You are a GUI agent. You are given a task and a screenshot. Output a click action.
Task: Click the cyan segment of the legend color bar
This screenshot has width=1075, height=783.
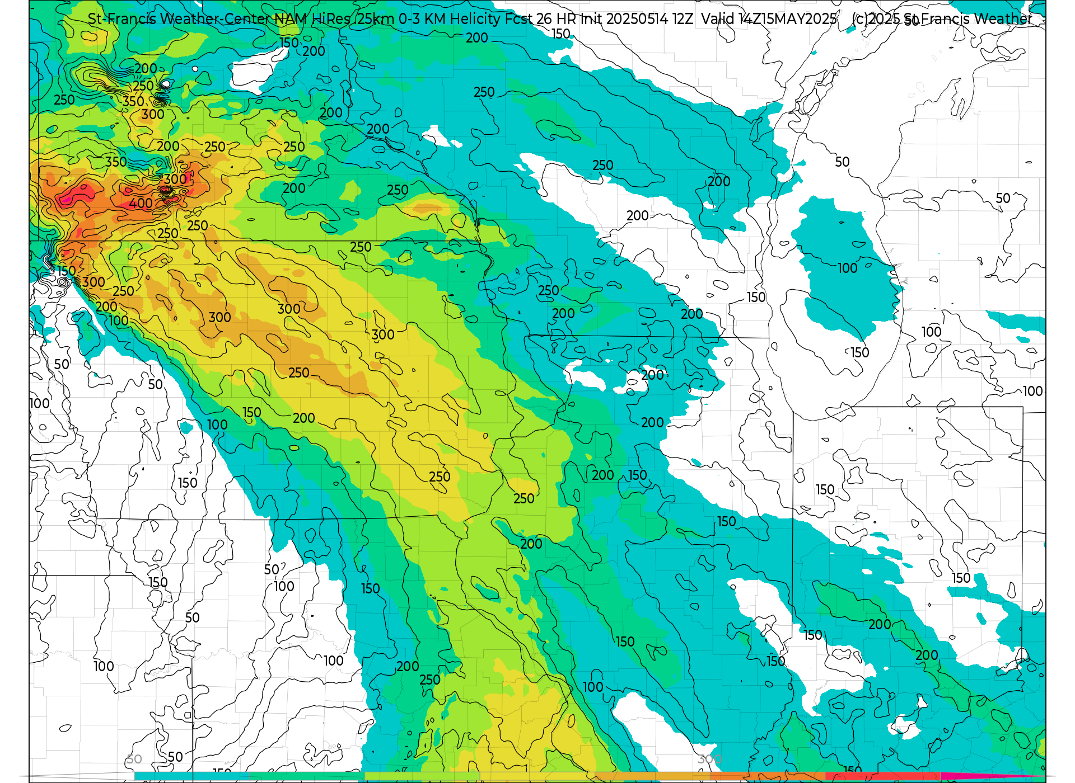click(x=191, y=776)
